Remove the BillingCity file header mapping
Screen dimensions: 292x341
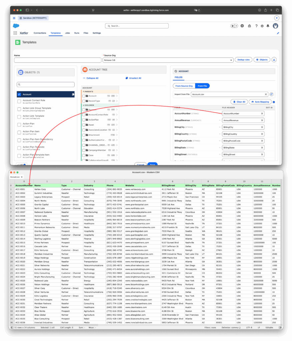262,127
